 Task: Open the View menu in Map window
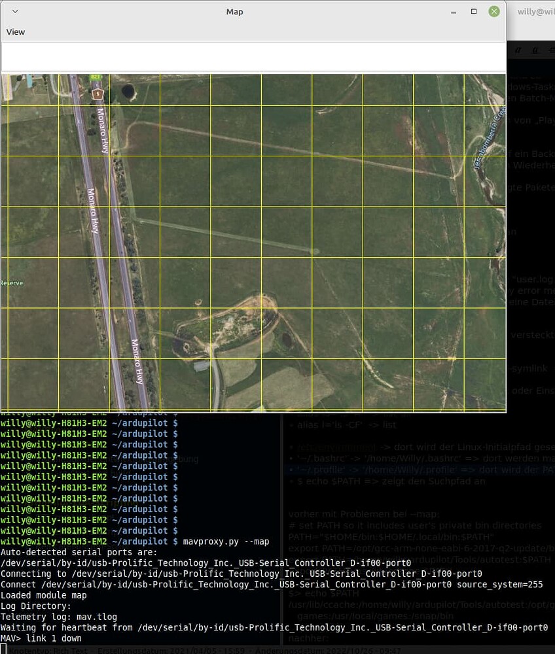tap(16, 32)
